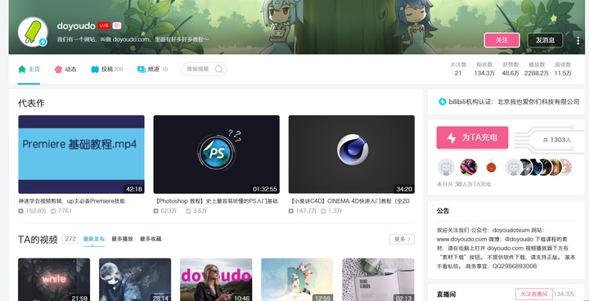Click title 【Photoshop 教程】 PS入门基础
The image size is (589, 301).
(x=216, y=201)
